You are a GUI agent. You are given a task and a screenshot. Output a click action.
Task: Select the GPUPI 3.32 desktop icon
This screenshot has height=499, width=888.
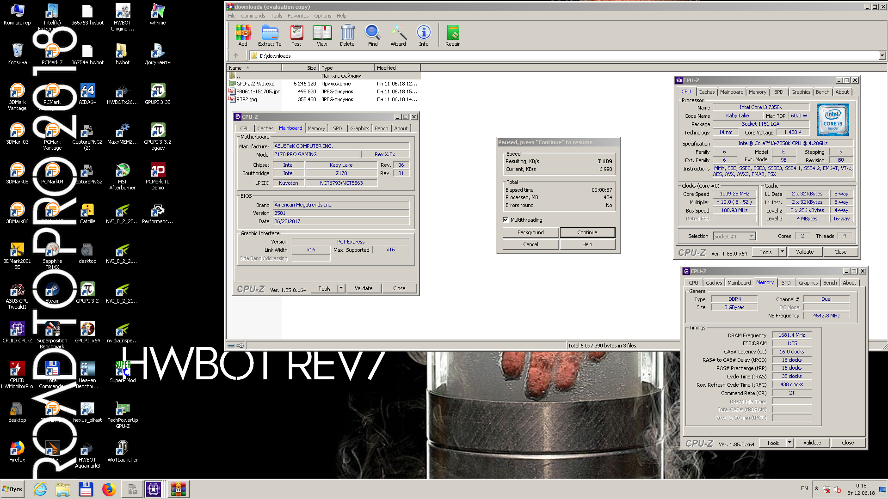click(158, 94)
